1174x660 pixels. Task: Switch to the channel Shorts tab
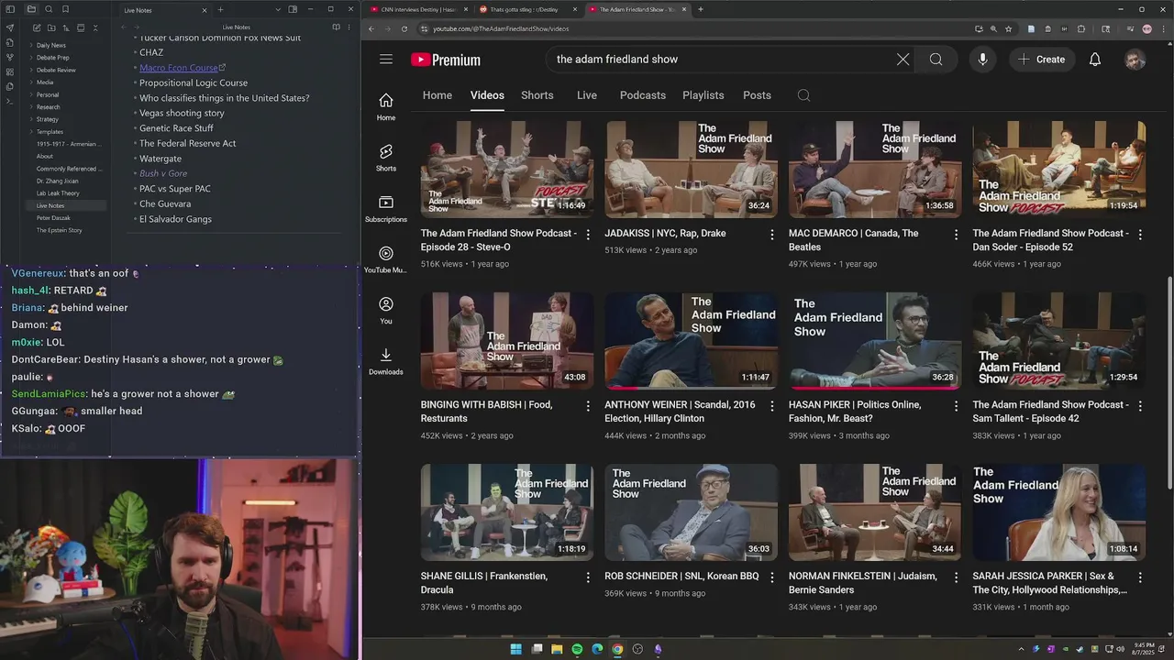(x=537, y=95)
